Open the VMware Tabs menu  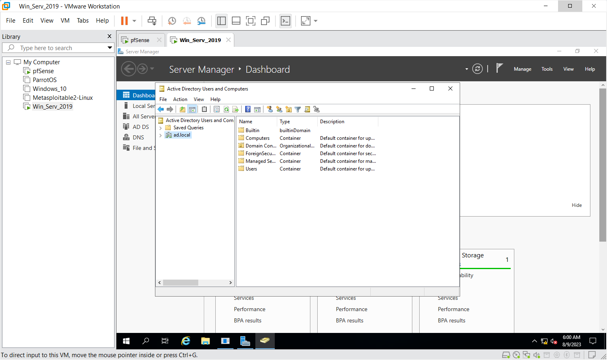coord(83,21)
